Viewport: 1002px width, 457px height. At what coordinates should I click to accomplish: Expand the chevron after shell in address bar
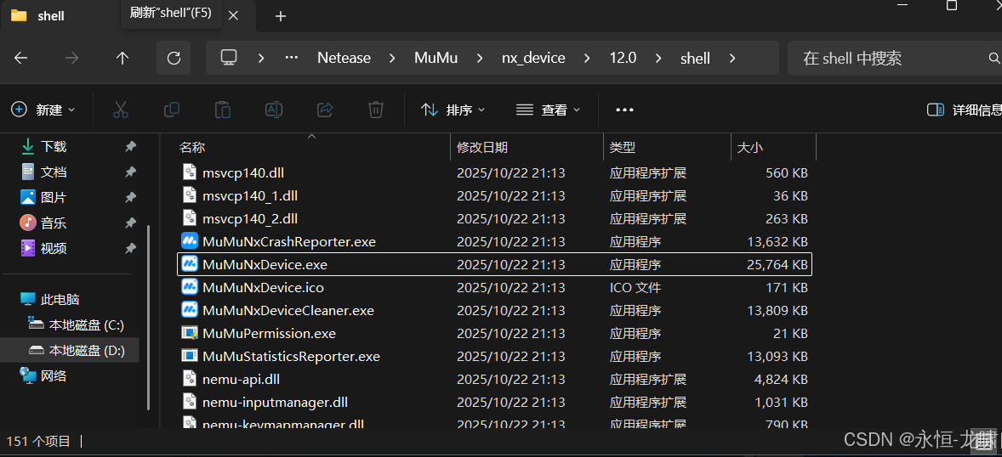coord(732,58)
